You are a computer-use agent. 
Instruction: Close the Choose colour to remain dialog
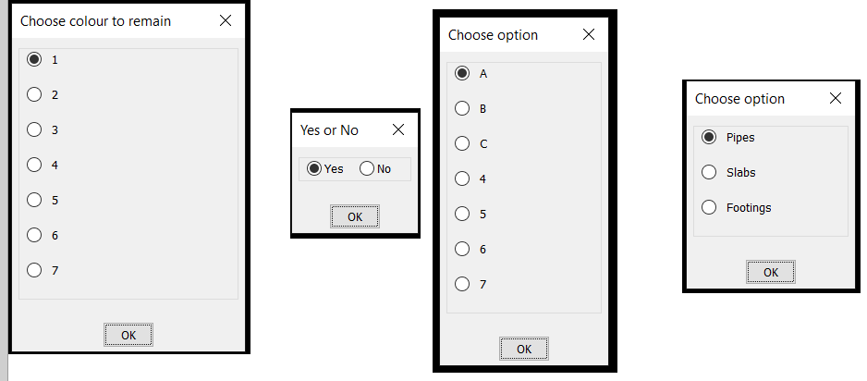coord(226,20)
